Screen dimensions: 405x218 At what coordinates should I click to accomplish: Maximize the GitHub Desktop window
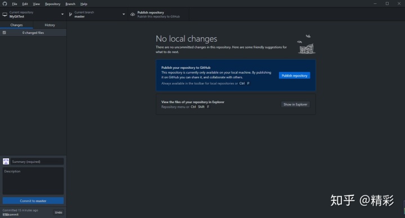387,3
